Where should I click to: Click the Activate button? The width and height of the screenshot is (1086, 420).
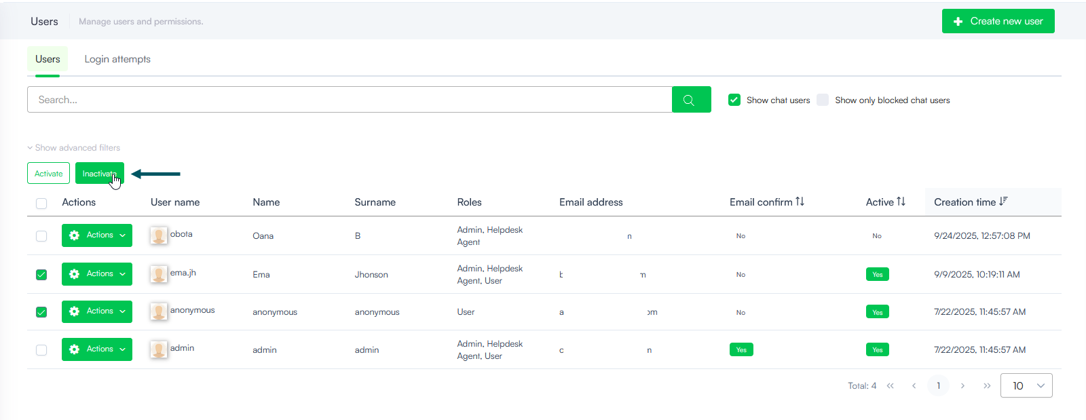49,174
